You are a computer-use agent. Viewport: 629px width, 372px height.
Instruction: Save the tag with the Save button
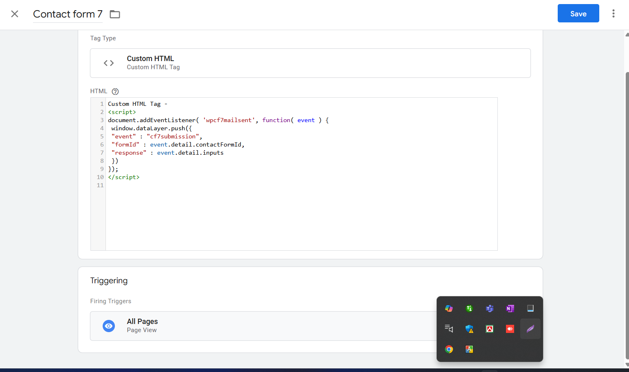(x=578, y=13)
